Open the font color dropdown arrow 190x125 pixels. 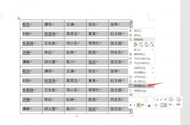152,105
